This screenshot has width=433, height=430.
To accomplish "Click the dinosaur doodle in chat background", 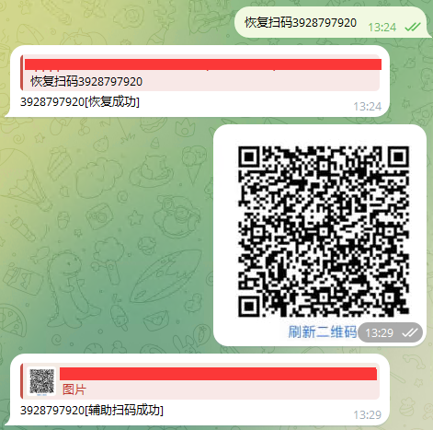I will pyautogui.click(x=70, y=288).
